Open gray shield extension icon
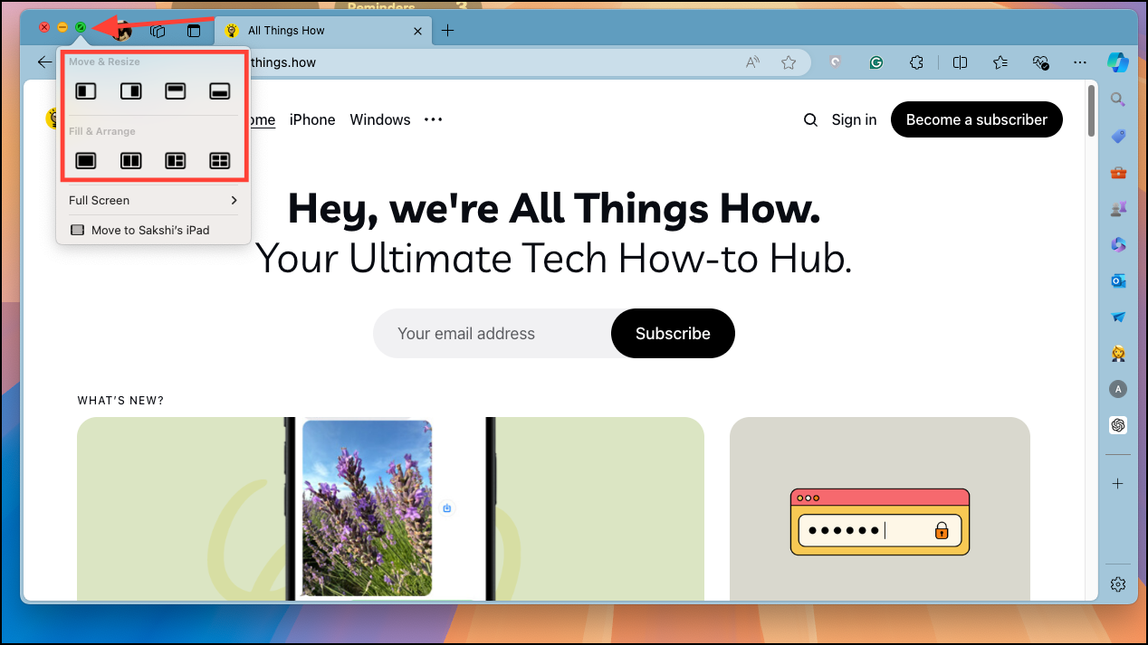Viewport: 1148px width, 645px height. point(836,62)
